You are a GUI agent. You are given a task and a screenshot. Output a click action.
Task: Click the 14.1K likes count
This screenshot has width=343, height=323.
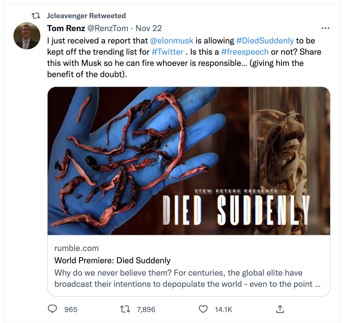pyautogui.click(x=224, y=310)
